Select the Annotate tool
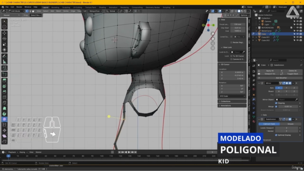This screenshot has height=171, width=304. 4,56
